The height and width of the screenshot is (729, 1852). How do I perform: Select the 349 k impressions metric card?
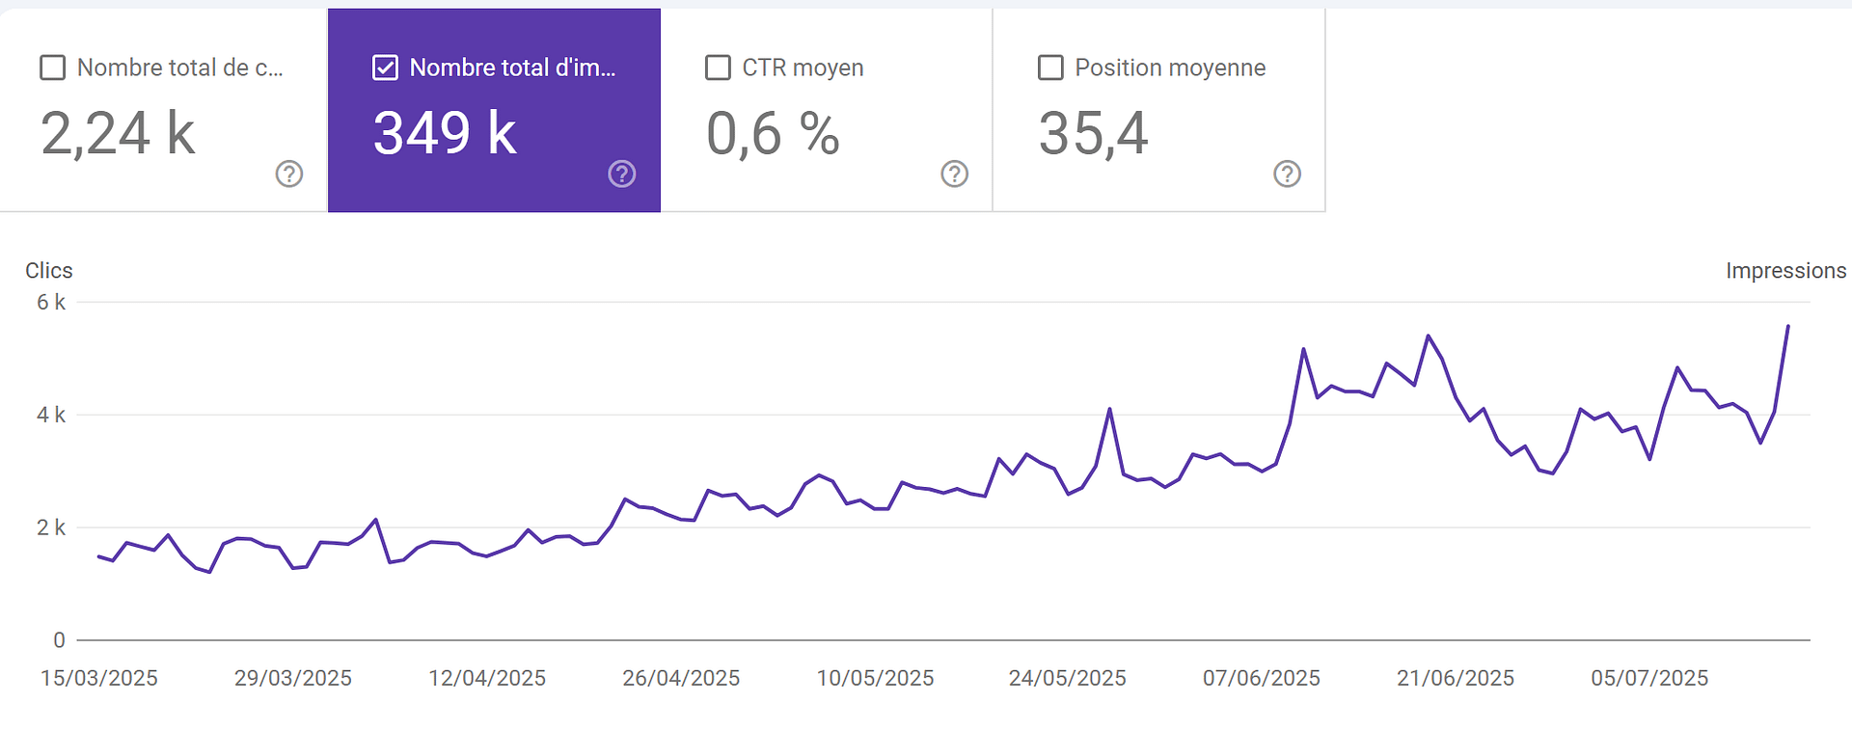click(x=494, y=110)
